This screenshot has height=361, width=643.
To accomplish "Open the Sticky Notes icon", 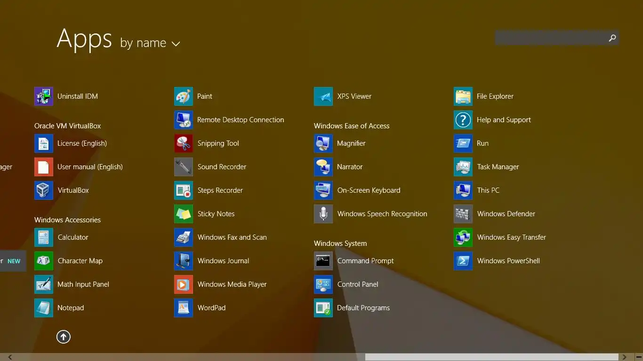I will pyautogui.click(x=184, y=214).
